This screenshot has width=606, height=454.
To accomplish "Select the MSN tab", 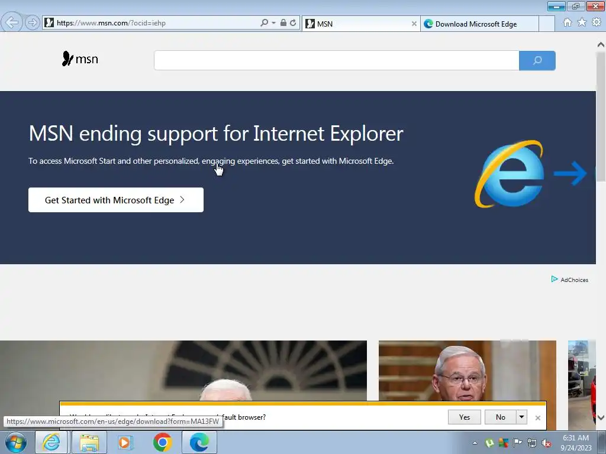I will tap(357, 24).
